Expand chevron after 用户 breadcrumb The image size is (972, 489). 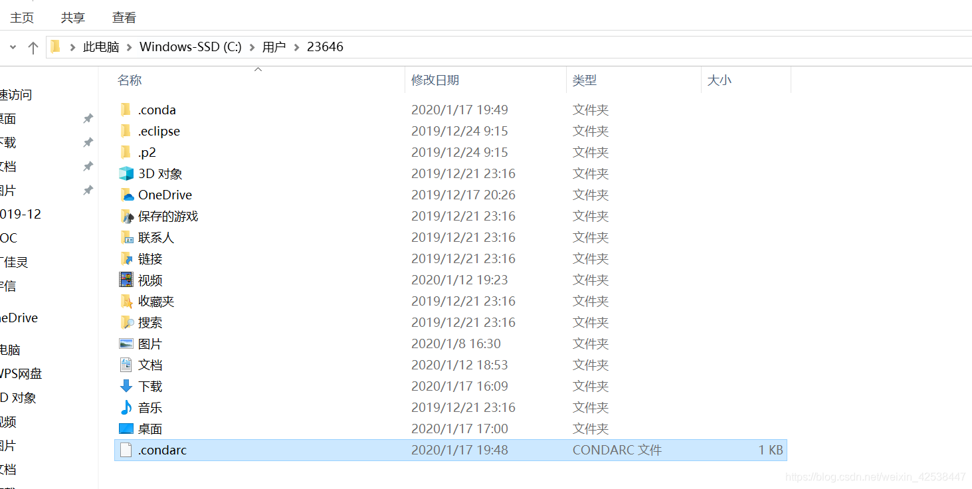[x=296, y=47]
